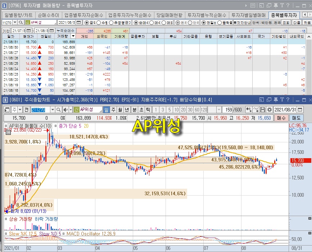Click the grid table icon at chart top-left
The width and height of the screenshot is (312, 252).
click(8, 132)
